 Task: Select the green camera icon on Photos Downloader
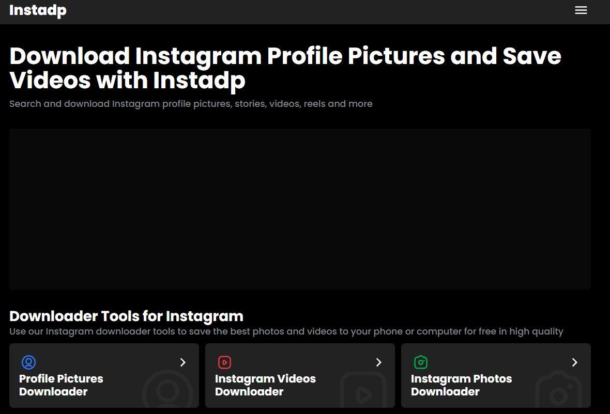(420, 362)
